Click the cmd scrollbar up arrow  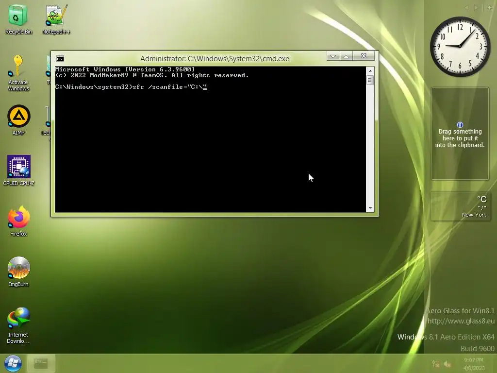coord(370,70)
